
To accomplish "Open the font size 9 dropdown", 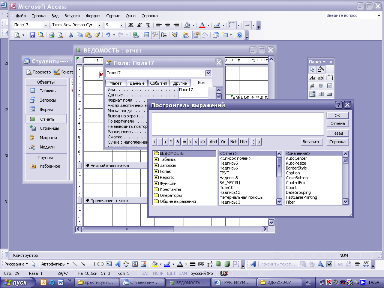I will coord(121,25).
